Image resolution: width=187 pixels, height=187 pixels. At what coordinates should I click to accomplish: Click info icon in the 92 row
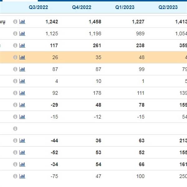point(15,93)
